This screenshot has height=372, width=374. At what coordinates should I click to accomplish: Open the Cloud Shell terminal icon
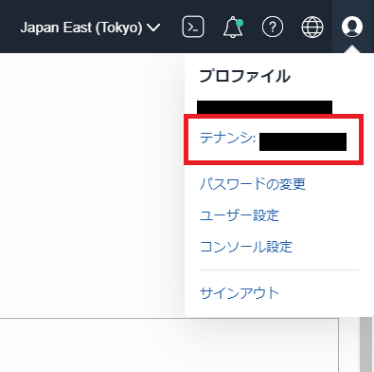tap(193, 27)
